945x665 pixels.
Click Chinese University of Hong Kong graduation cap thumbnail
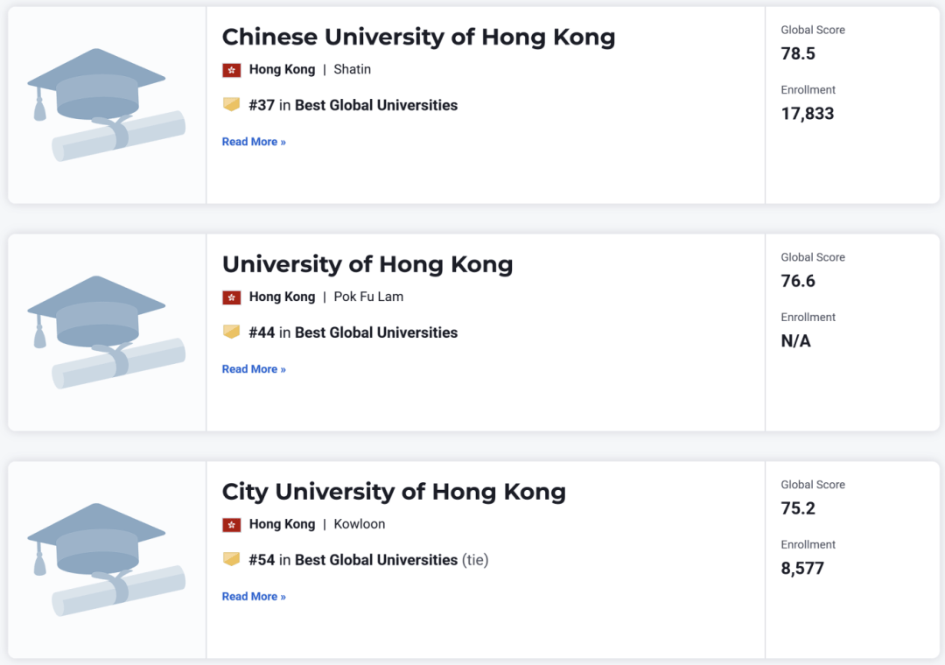[x=107, y=105]
